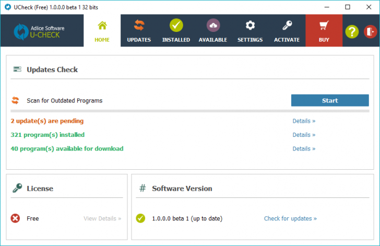Open the Settings tab

click(x=250, y=31)
